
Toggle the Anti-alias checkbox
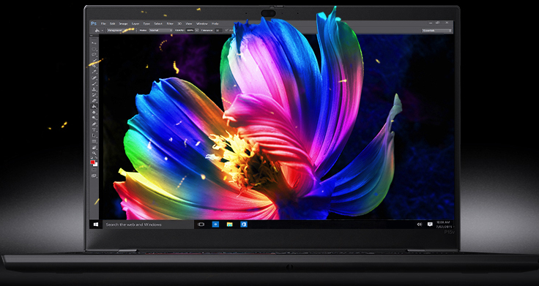pos(226,30)
